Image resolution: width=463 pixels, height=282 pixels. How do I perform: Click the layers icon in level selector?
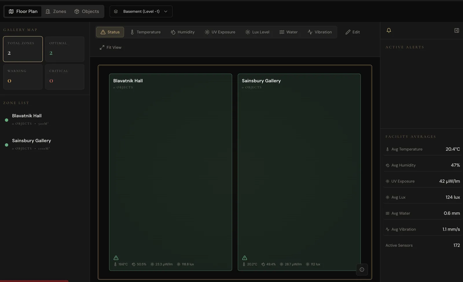tap(116, 12)
